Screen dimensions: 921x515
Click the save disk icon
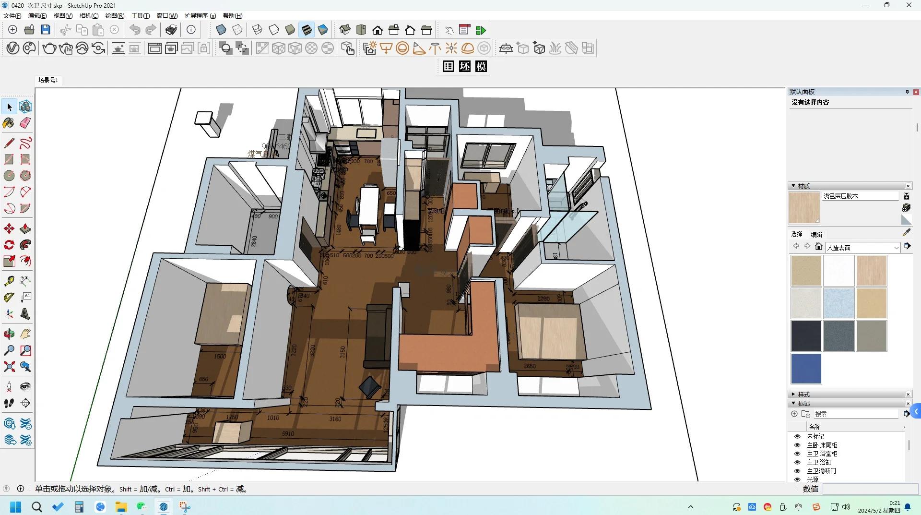click(x=46, y=30)
